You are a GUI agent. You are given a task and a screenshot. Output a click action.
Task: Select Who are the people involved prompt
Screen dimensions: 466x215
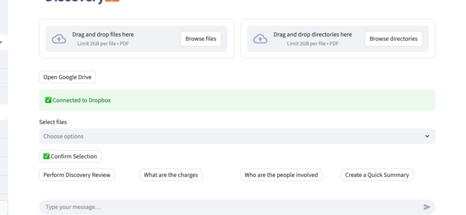point(281,175)
